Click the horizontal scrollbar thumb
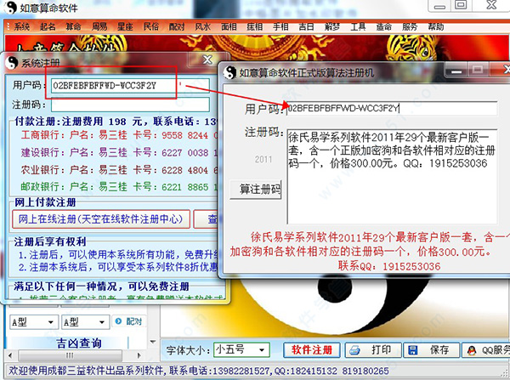This screenshot has height=380, width=510. [70, 355]
